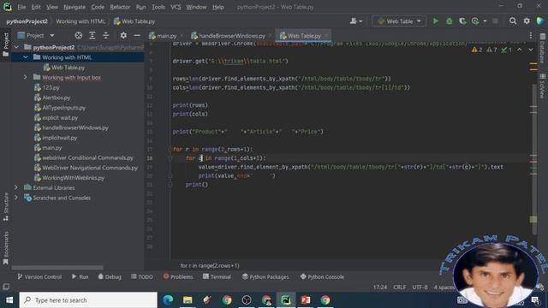Go to previous highlighted error arrow
The image size is (548, 308).
[520, 50]
